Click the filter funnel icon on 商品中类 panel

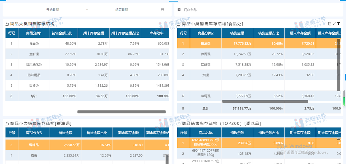(339, 24)
